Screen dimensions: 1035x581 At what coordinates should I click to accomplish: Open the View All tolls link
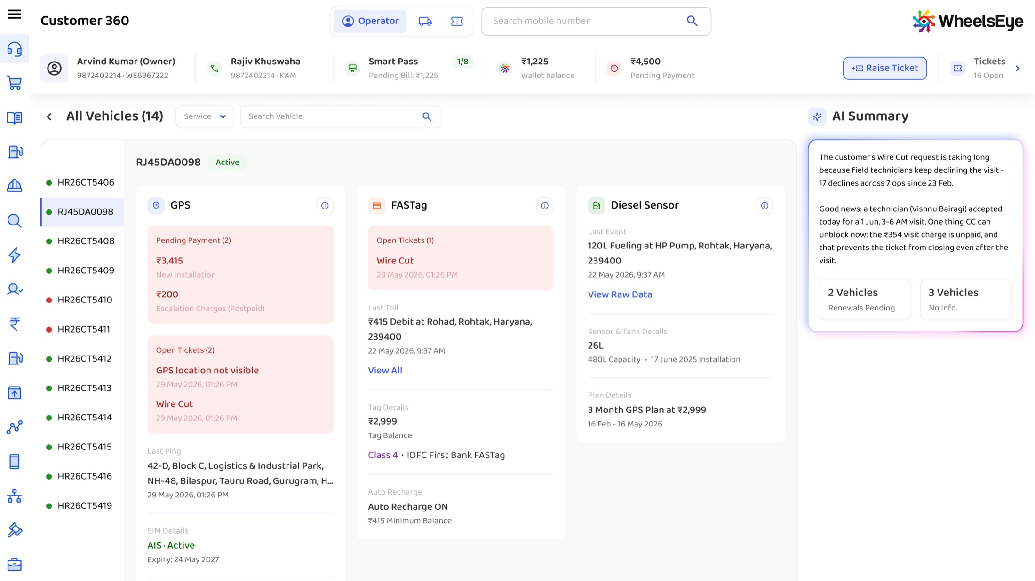click(x=385, y=370)
